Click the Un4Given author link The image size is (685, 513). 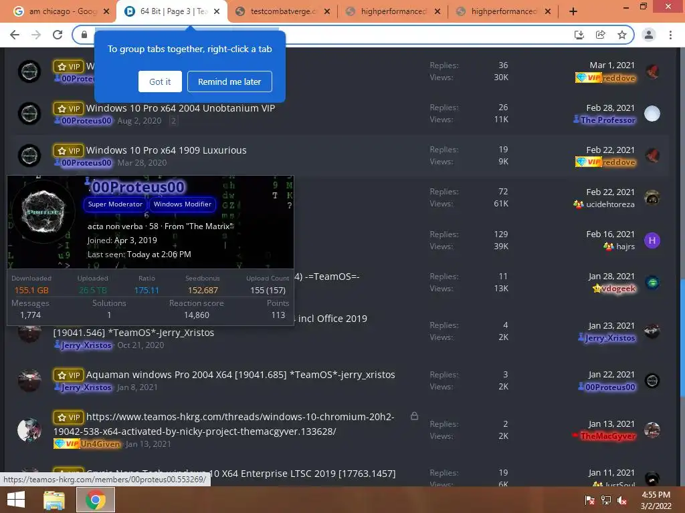pos(100,444)
